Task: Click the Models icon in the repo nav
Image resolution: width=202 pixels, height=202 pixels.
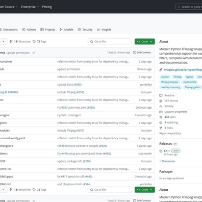Action: point(61,30)
